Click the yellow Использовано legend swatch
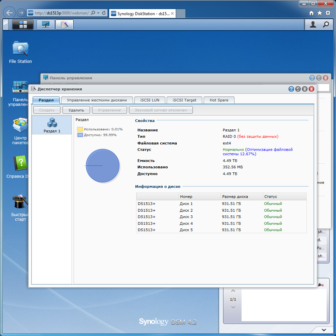This screenshot has height=336, width=336. click(x=80, y=129)
